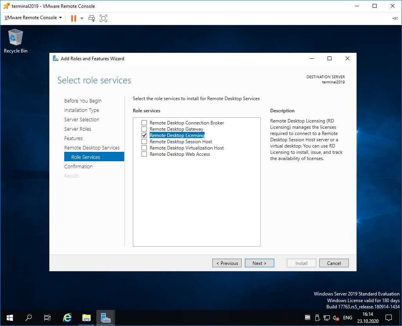Go to the Server Roles step
Viewport: 402px width, 326px height.
tap(78, 129)
